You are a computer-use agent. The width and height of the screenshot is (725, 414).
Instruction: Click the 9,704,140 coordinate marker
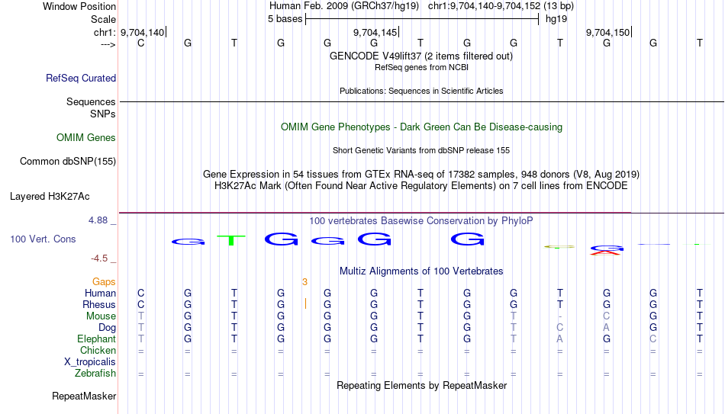click(143, 32)
